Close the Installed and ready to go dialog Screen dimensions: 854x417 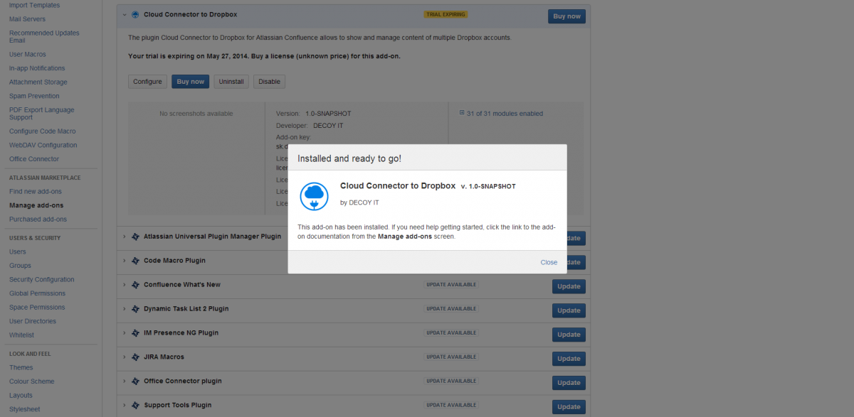click(x=549, y=262)
